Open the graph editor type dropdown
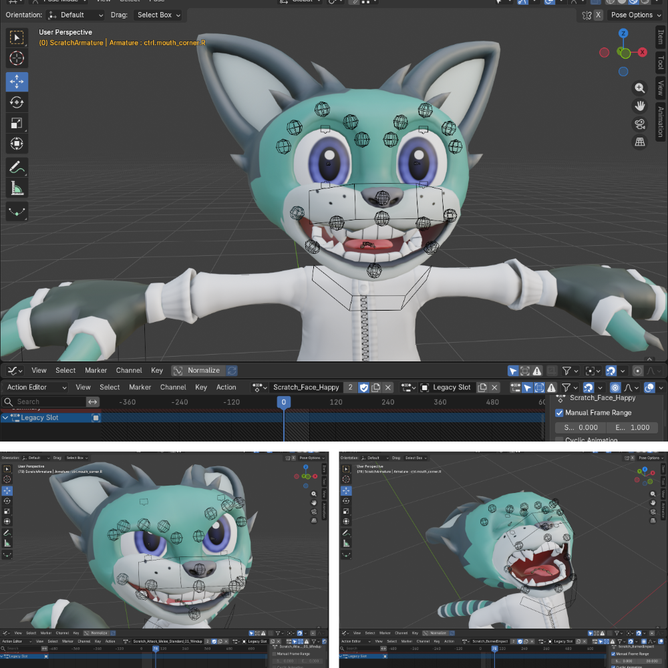 (15, 371)
